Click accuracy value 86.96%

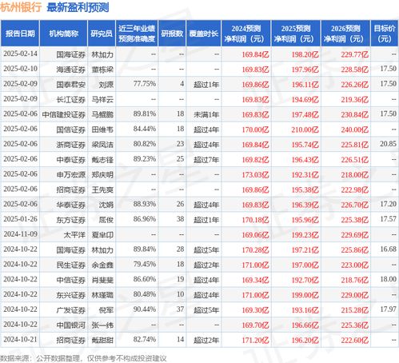pos(145,219)
